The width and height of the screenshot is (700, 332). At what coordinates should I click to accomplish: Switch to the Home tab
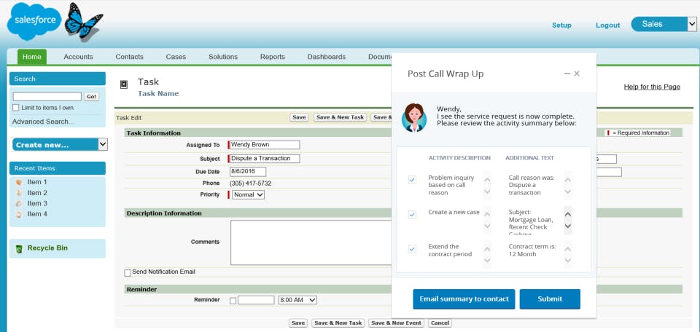pyautogui.click(x=31, y=57)
